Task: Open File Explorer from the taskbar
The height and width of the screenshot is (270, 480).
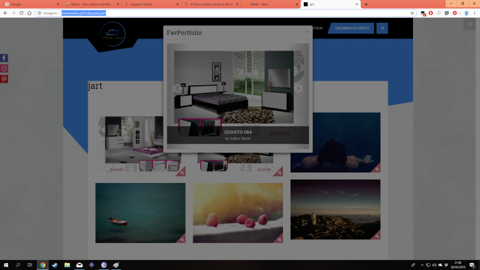Action: (x=67, y=265)
